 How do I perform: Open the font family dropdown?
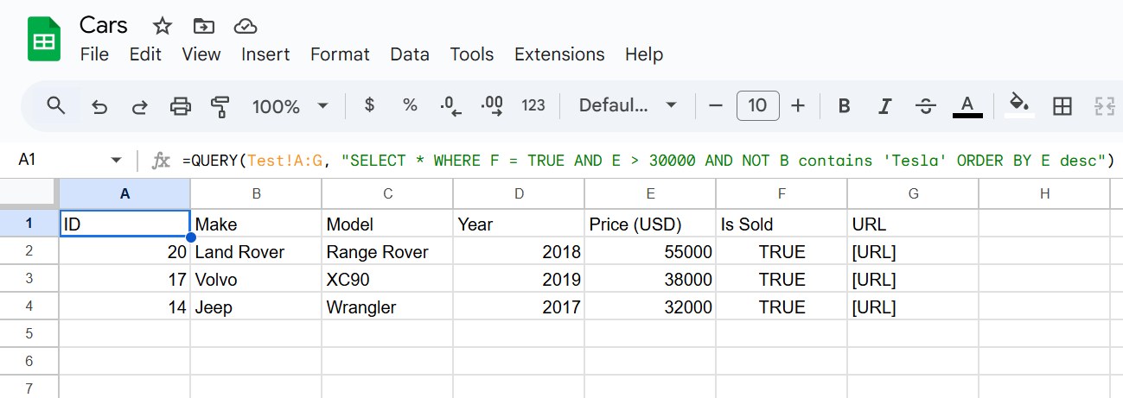(x=628, y=105)
